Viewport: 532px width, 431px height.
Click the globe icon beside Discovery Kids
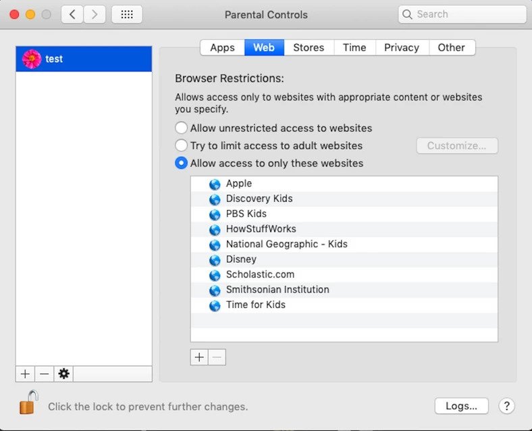(x=215, y=199)
